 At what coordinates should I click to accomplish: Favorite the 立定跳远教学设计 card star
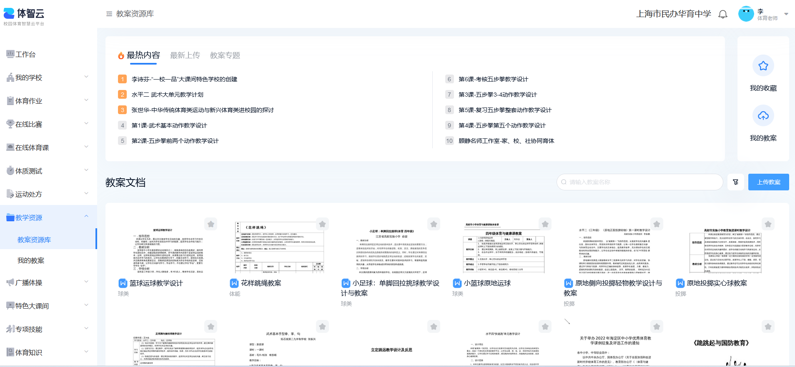coord(434,327)
